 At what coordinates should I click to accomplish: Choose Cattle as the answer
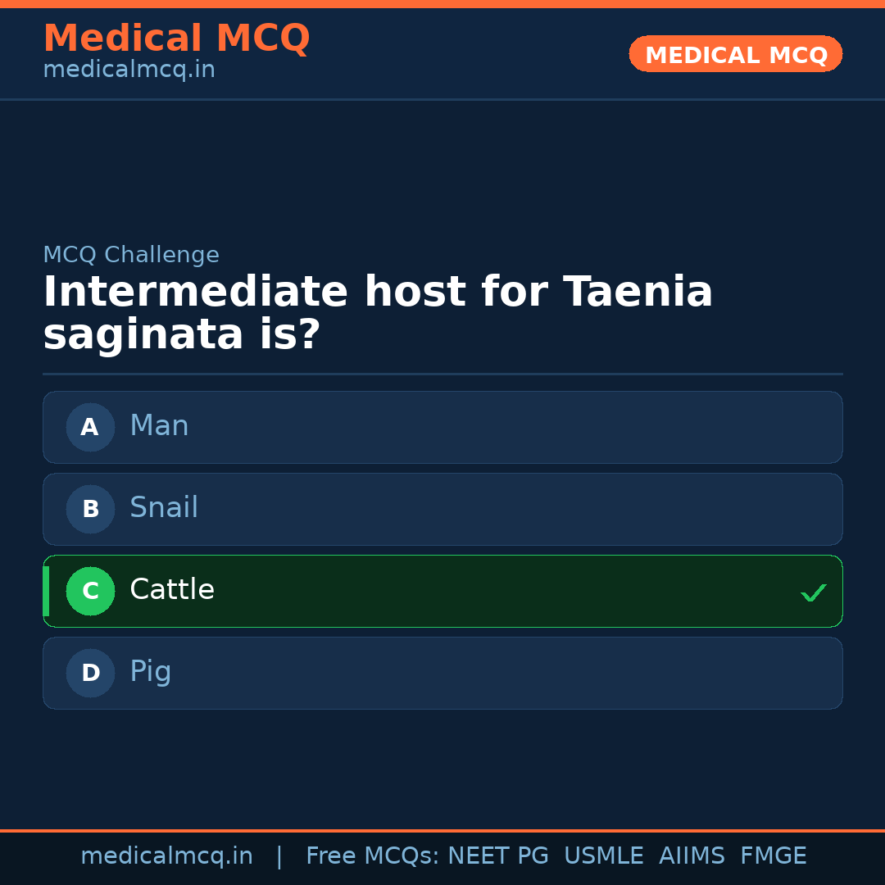(442, 591)
